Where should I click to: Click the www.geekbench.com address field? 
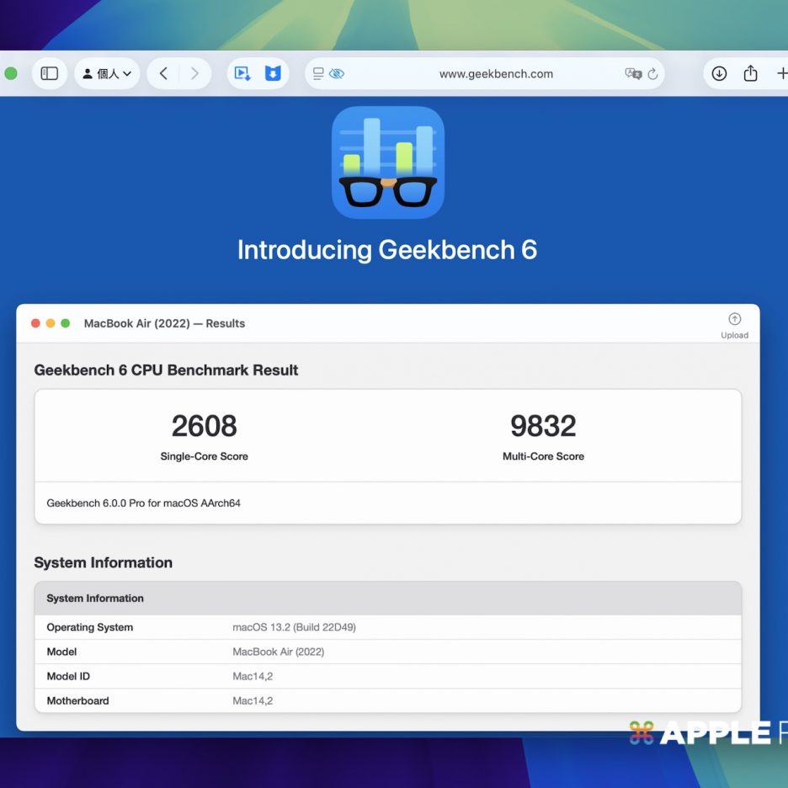pos(496,74)
